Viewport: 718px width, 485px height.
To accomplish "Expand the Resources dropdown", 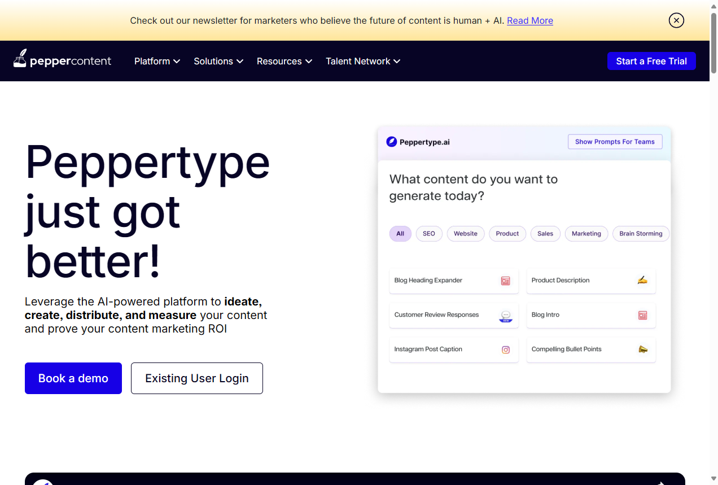I will coord(284,61).
